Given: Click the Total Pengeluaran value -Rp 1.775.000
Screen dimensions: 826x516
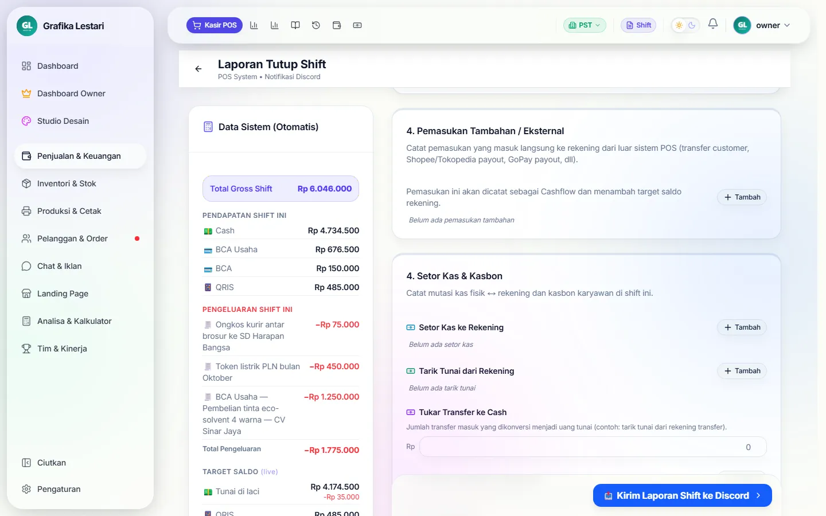Looking at the screenshot, I should point(332,450).
